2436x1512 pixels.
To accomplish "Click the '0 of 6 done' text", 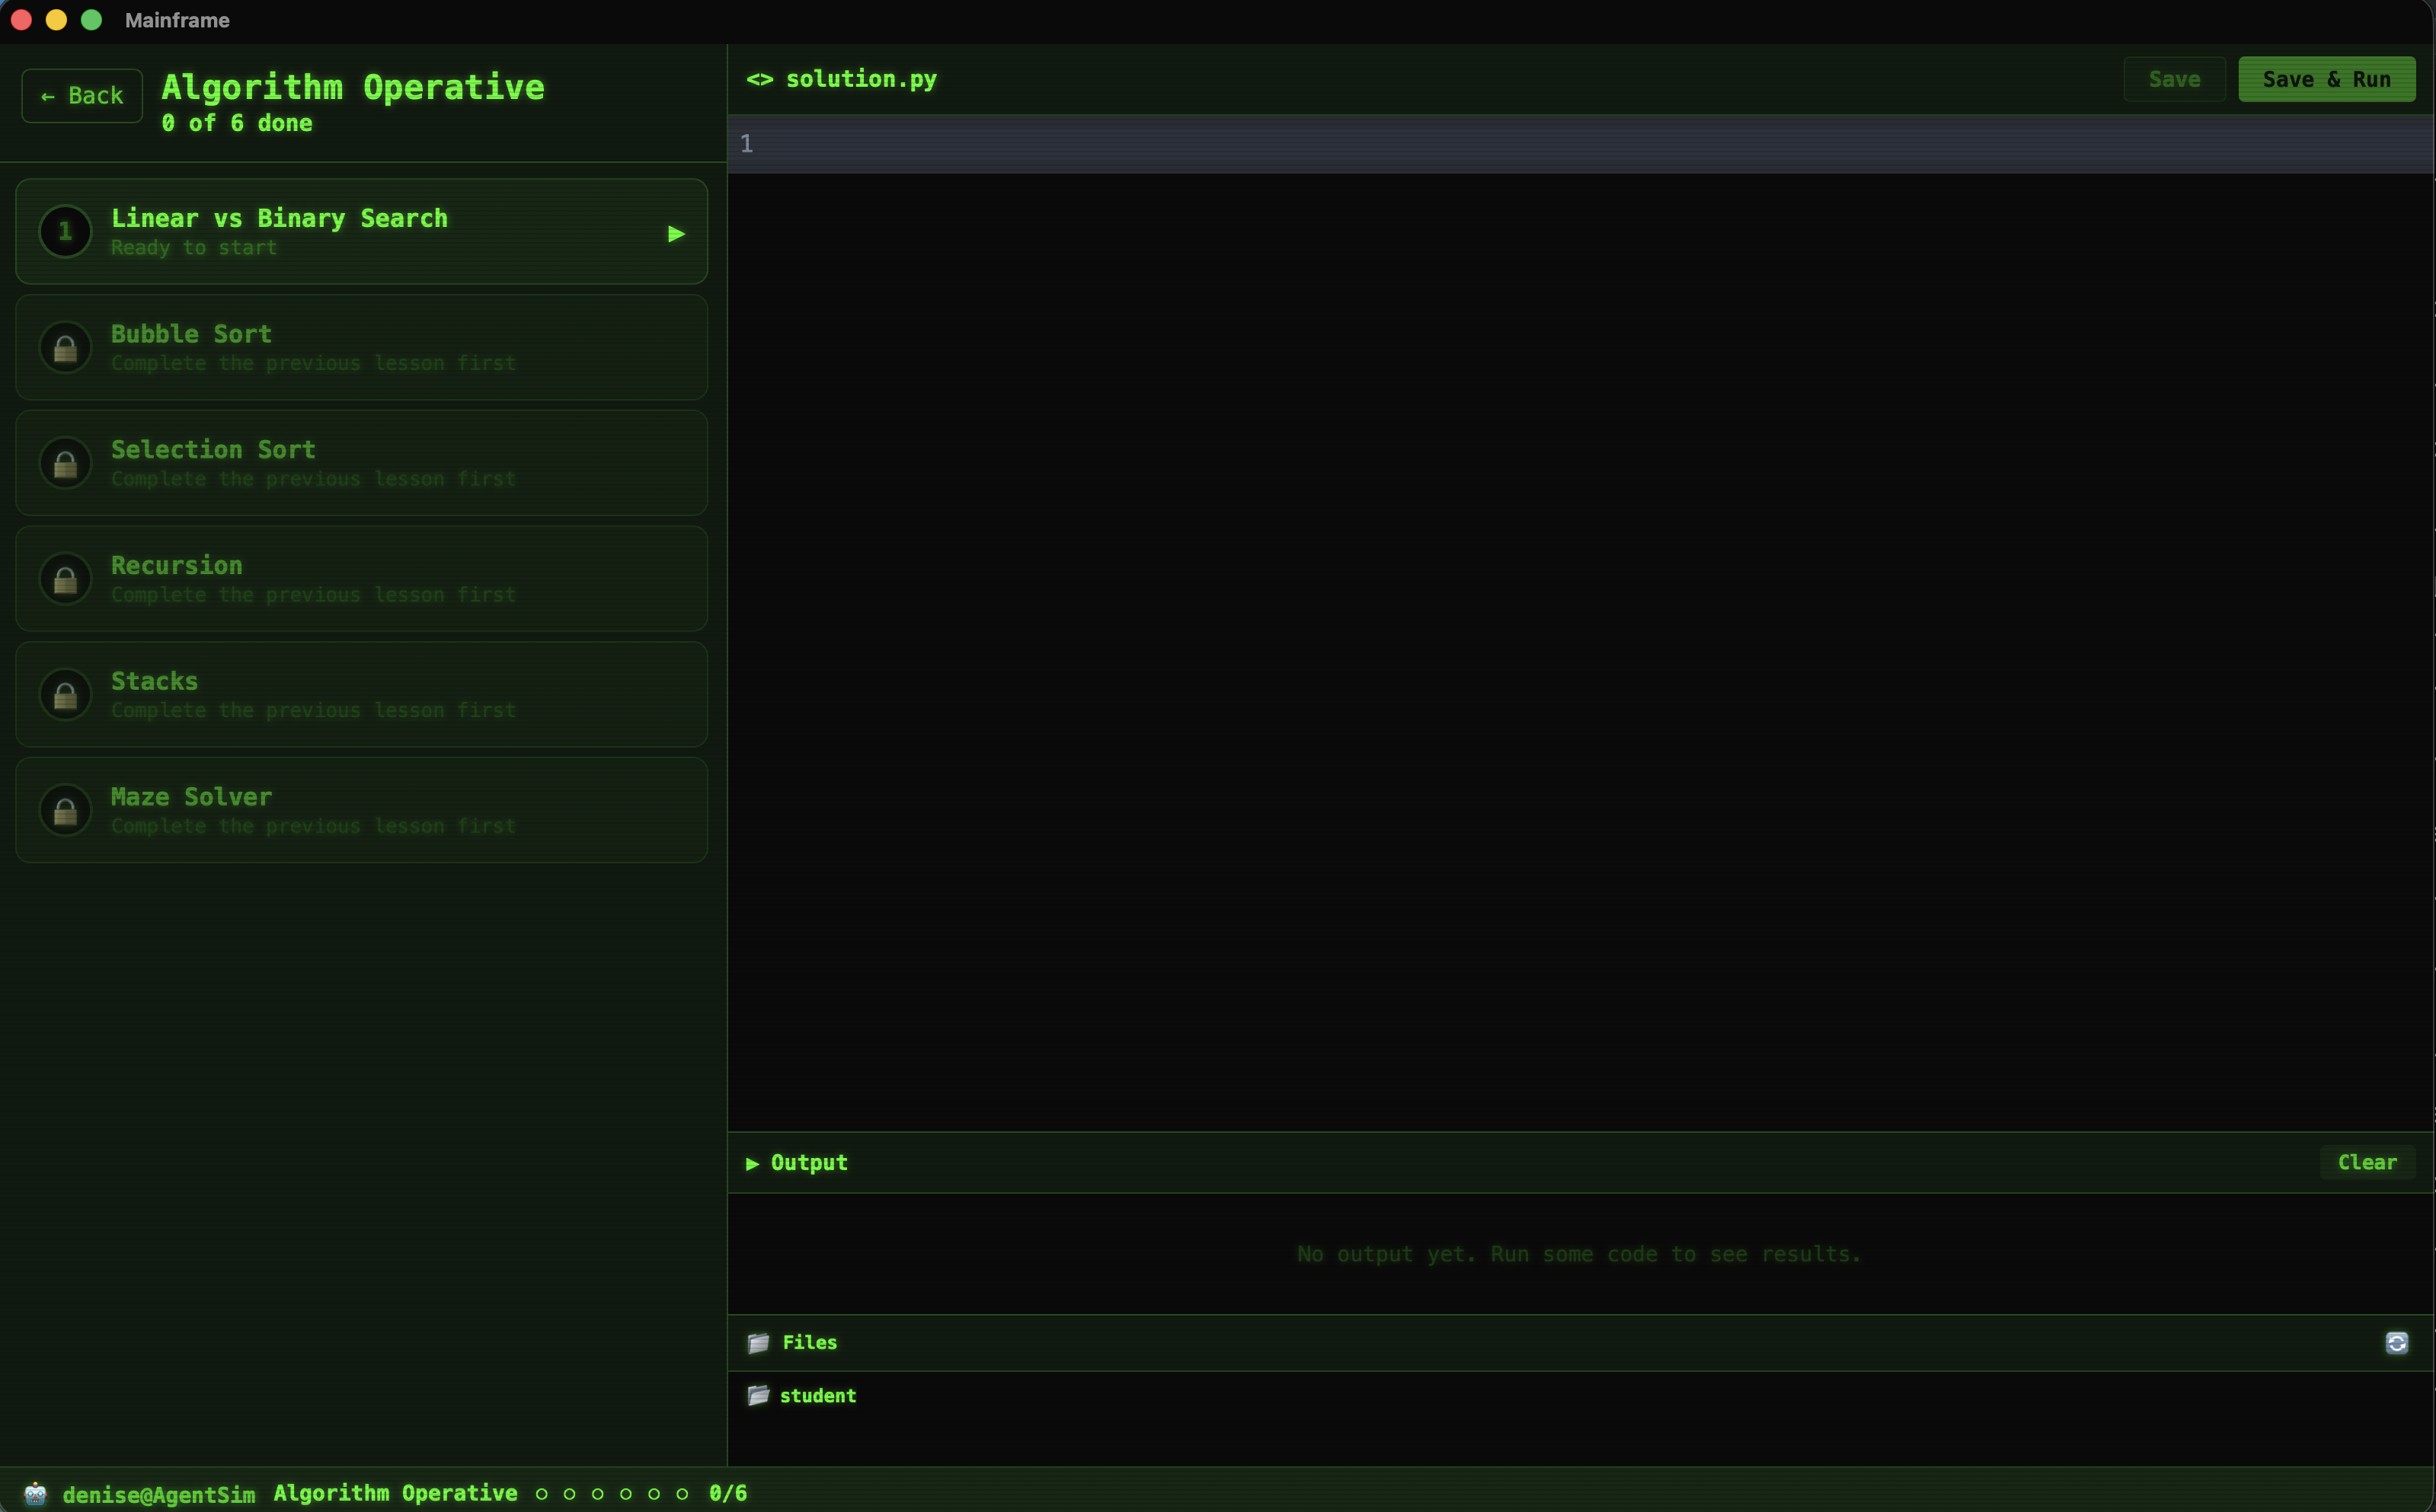I will [237, 123].
